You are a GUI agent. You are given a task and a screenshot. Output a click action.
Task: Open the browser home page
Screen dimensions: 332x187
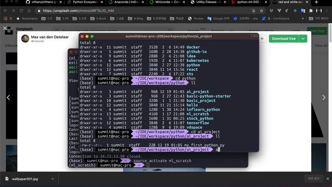click(29, 10)
